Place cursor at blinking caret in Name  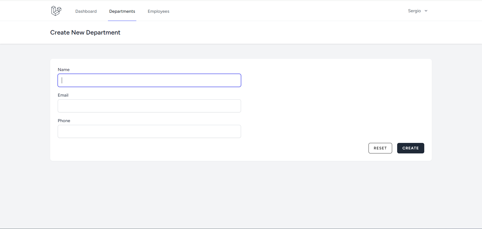coord(62,80)
